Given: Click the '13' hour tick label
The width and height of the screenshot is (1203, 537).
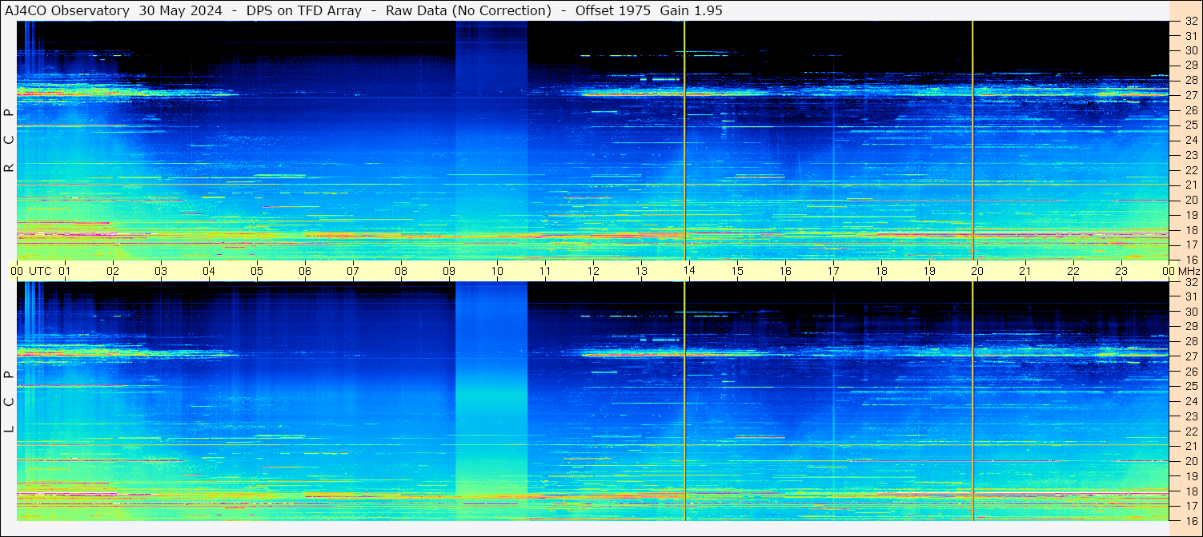Looking at the screenshot, I should tap(641, 271).
